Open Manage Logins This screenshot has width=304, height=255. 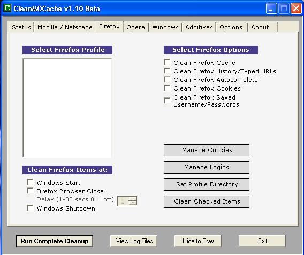pos(207,167)
